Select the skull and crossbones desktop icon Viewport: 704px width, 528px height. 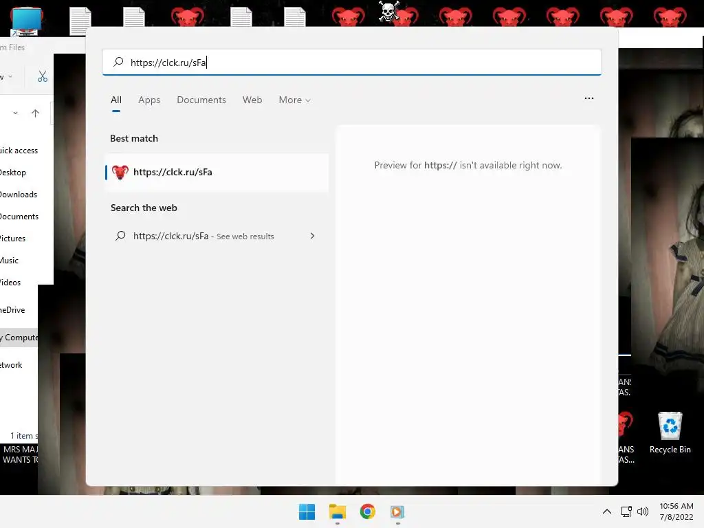coord(389,12)
